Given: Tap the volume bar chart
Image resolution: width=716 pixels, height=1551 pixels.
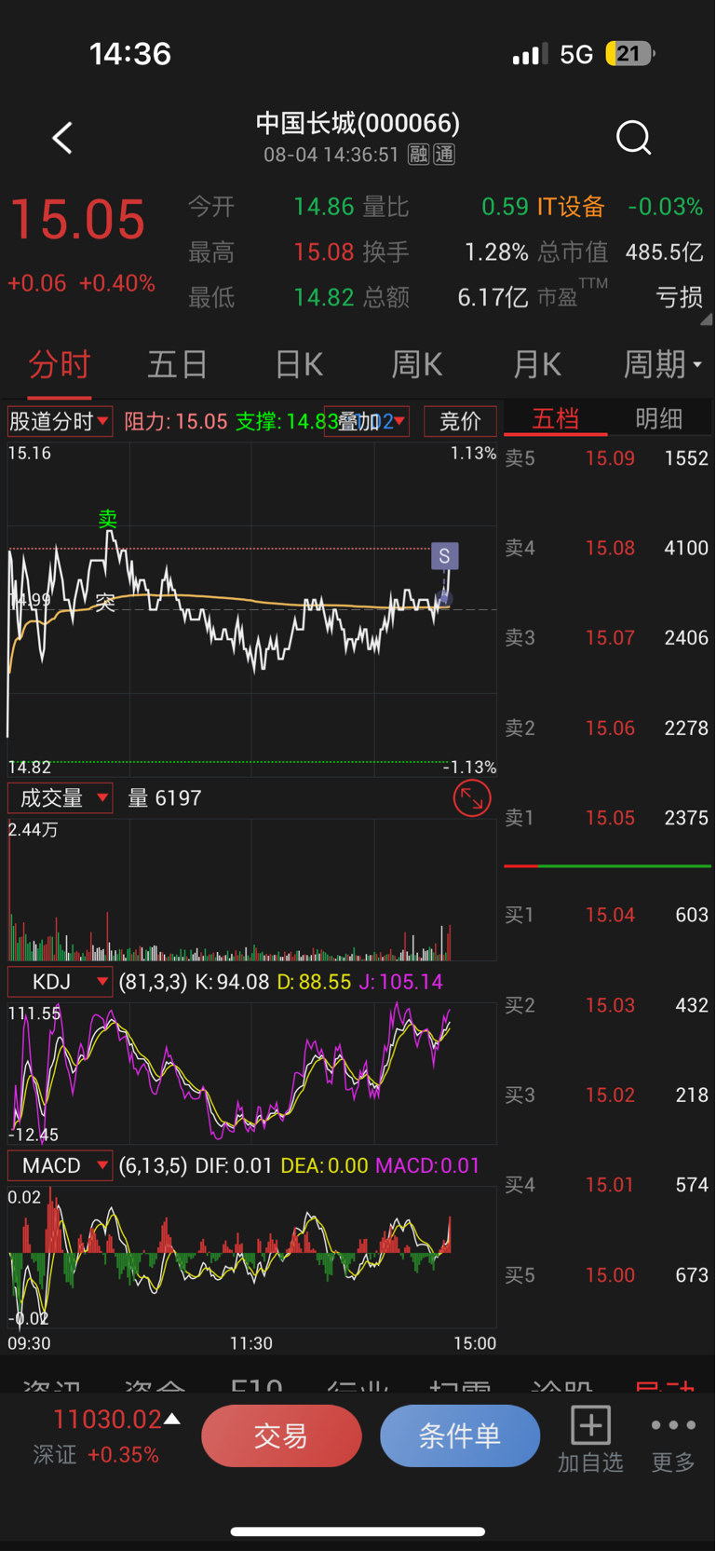Looking at the screenshot, I should (251, 890).
